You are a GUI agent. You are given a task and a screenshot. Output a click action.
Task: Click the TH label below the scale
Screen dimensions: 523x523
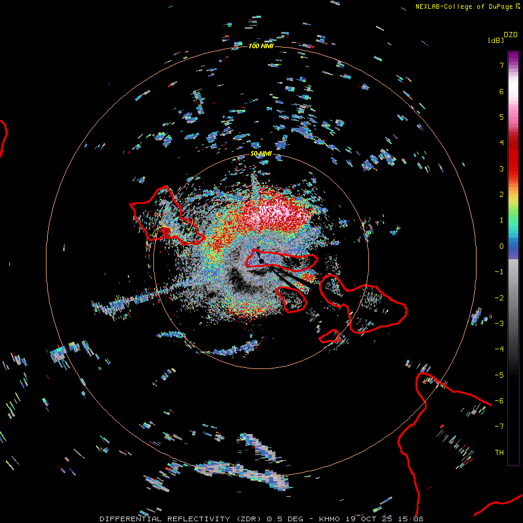[499, 453]
